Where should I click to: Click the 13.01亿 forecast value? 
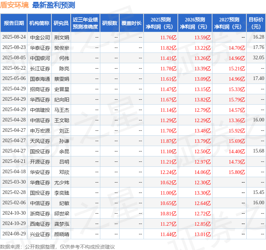202,234
